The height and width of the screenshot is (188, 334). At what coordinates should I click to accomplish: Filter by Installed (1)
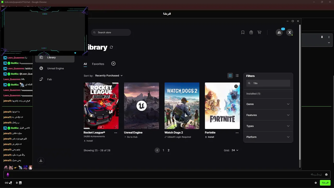pyautogui.click(x=253, y=93)
